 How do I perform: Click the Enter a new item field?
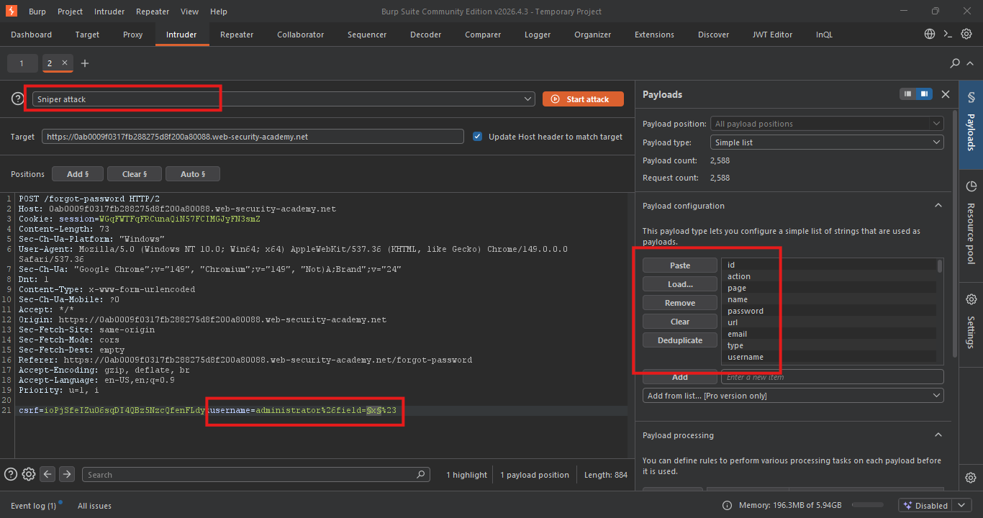click(832, 377)
